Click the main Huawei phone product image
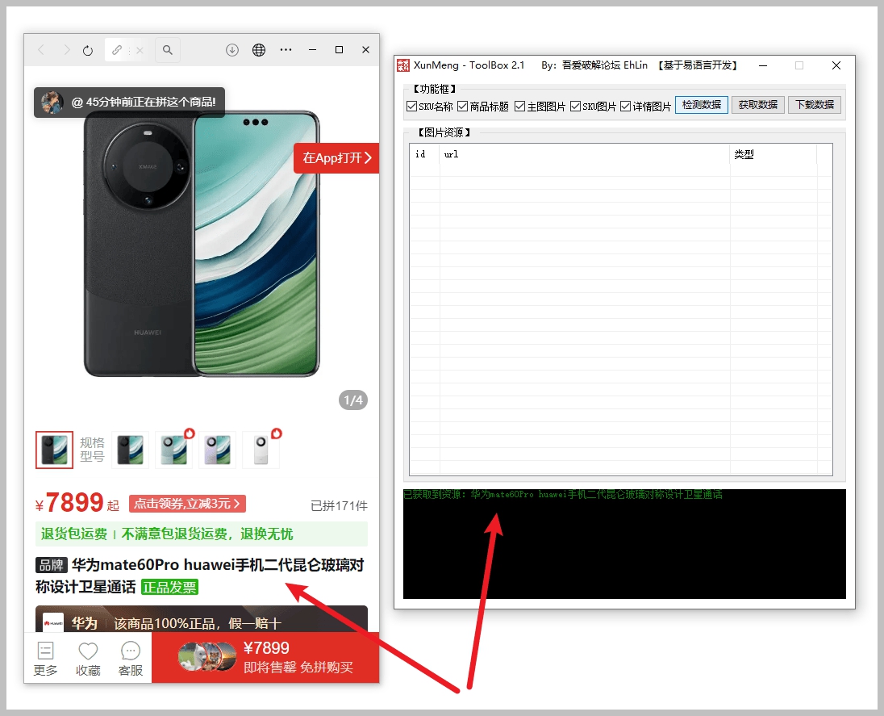884x716 pixels. [x=202, y=243]
